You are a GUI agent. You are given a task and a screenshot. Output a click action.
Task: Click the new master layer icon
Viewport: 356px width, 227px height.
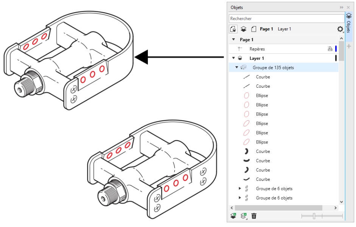point(244,216)
